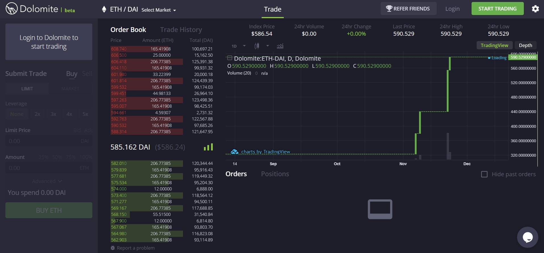Set limit price to Ask
The height and width of the screenshot is (253, 544).
[x=88, y=130]
